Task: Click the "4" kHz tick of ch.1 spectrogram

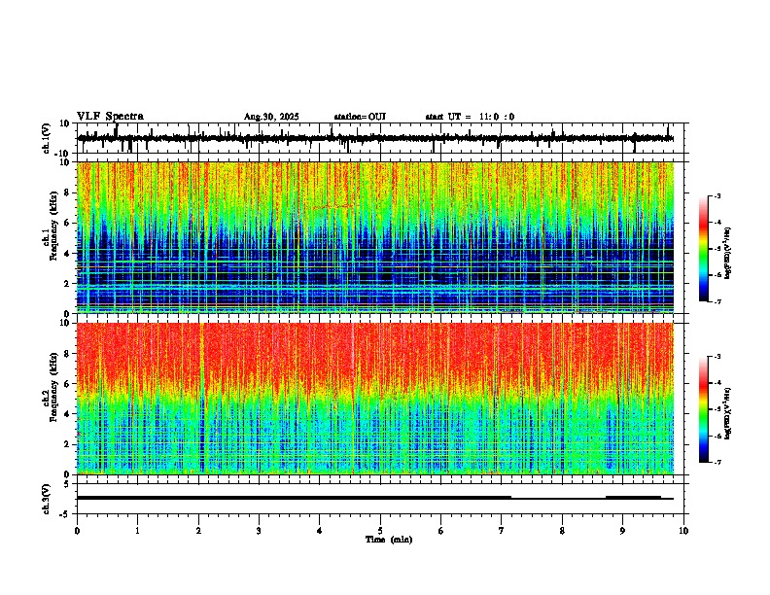Action: [67, 254]
